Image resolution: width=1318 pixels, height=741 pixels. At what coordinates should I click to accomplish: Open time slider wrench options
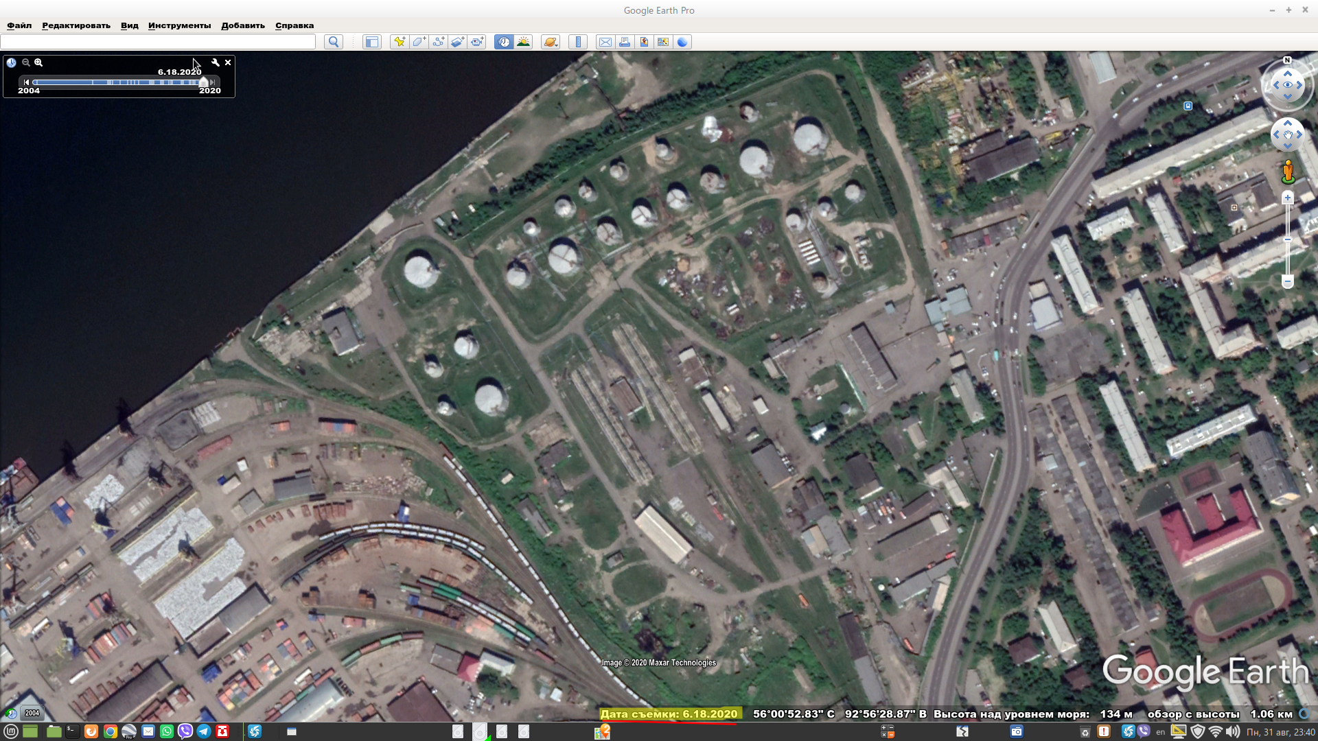pyautogui.click(x=216, y=62)
